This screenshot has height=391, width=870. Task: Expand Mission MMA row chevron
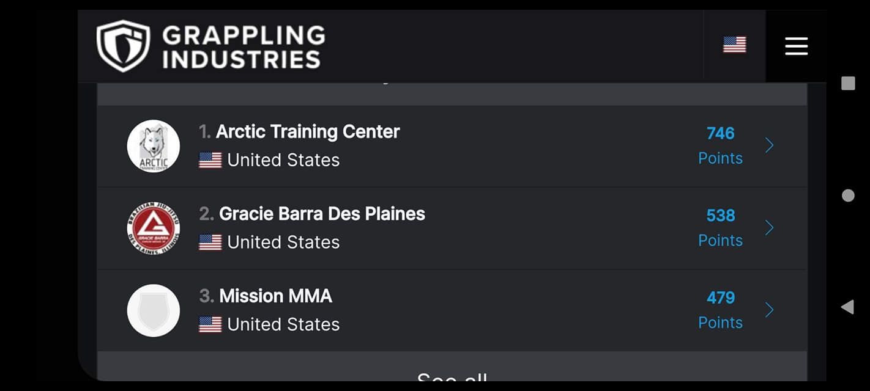tap(770, 310)
